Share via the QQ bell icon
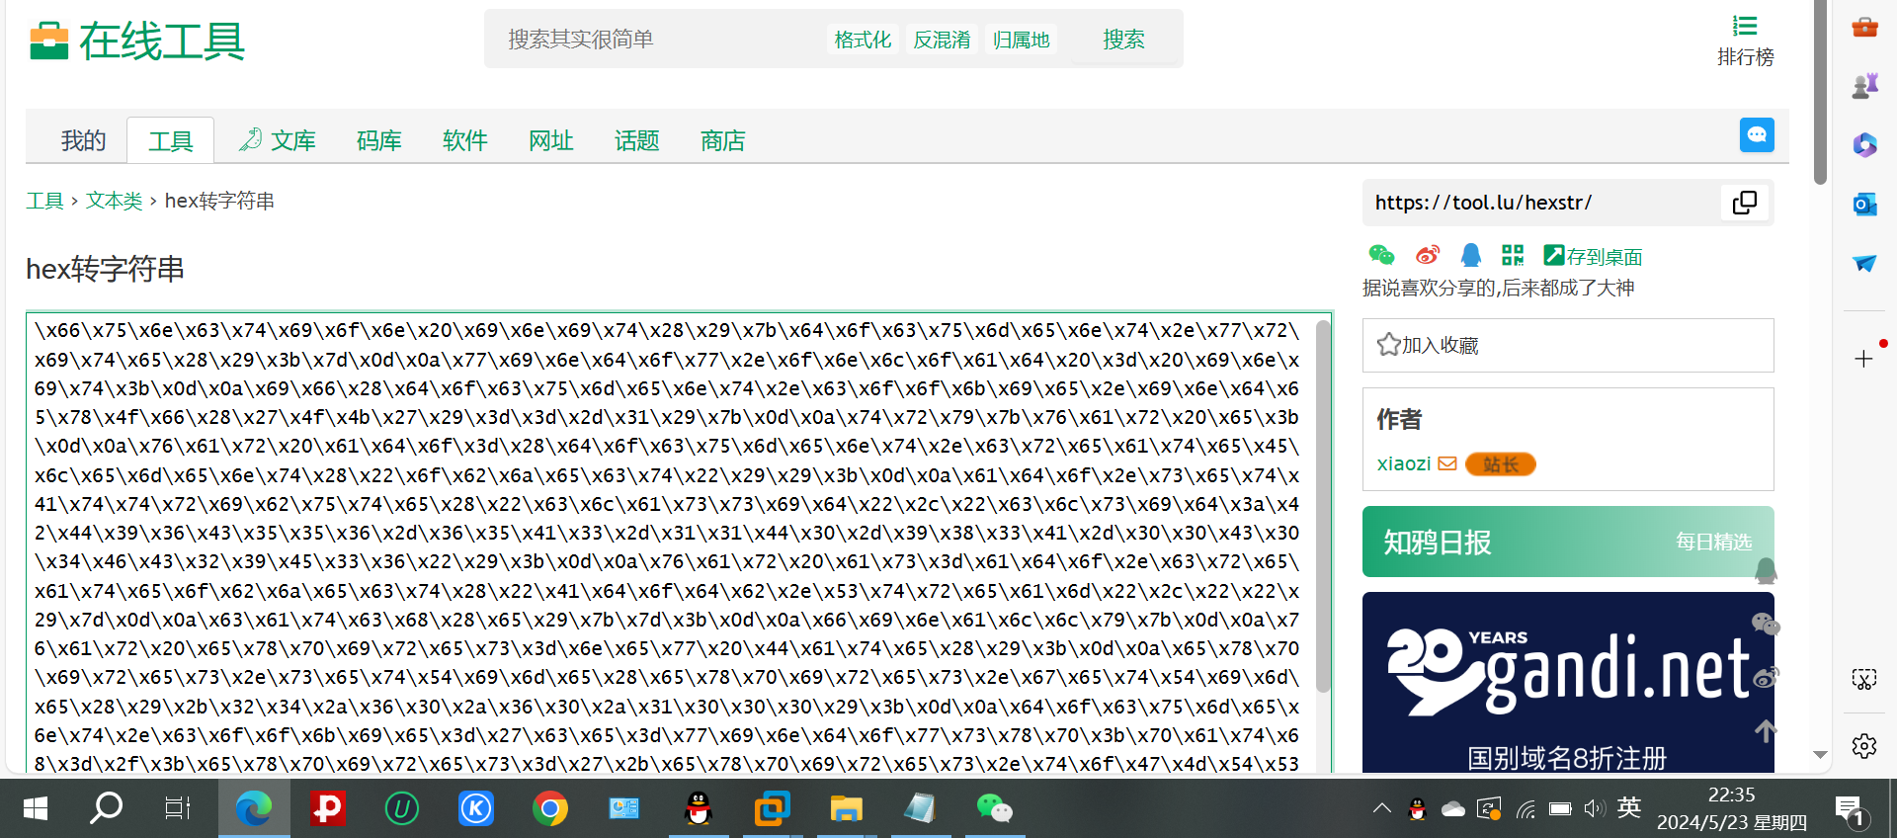This screenshot has height=838, width=1897. [x=1471, y=256]
